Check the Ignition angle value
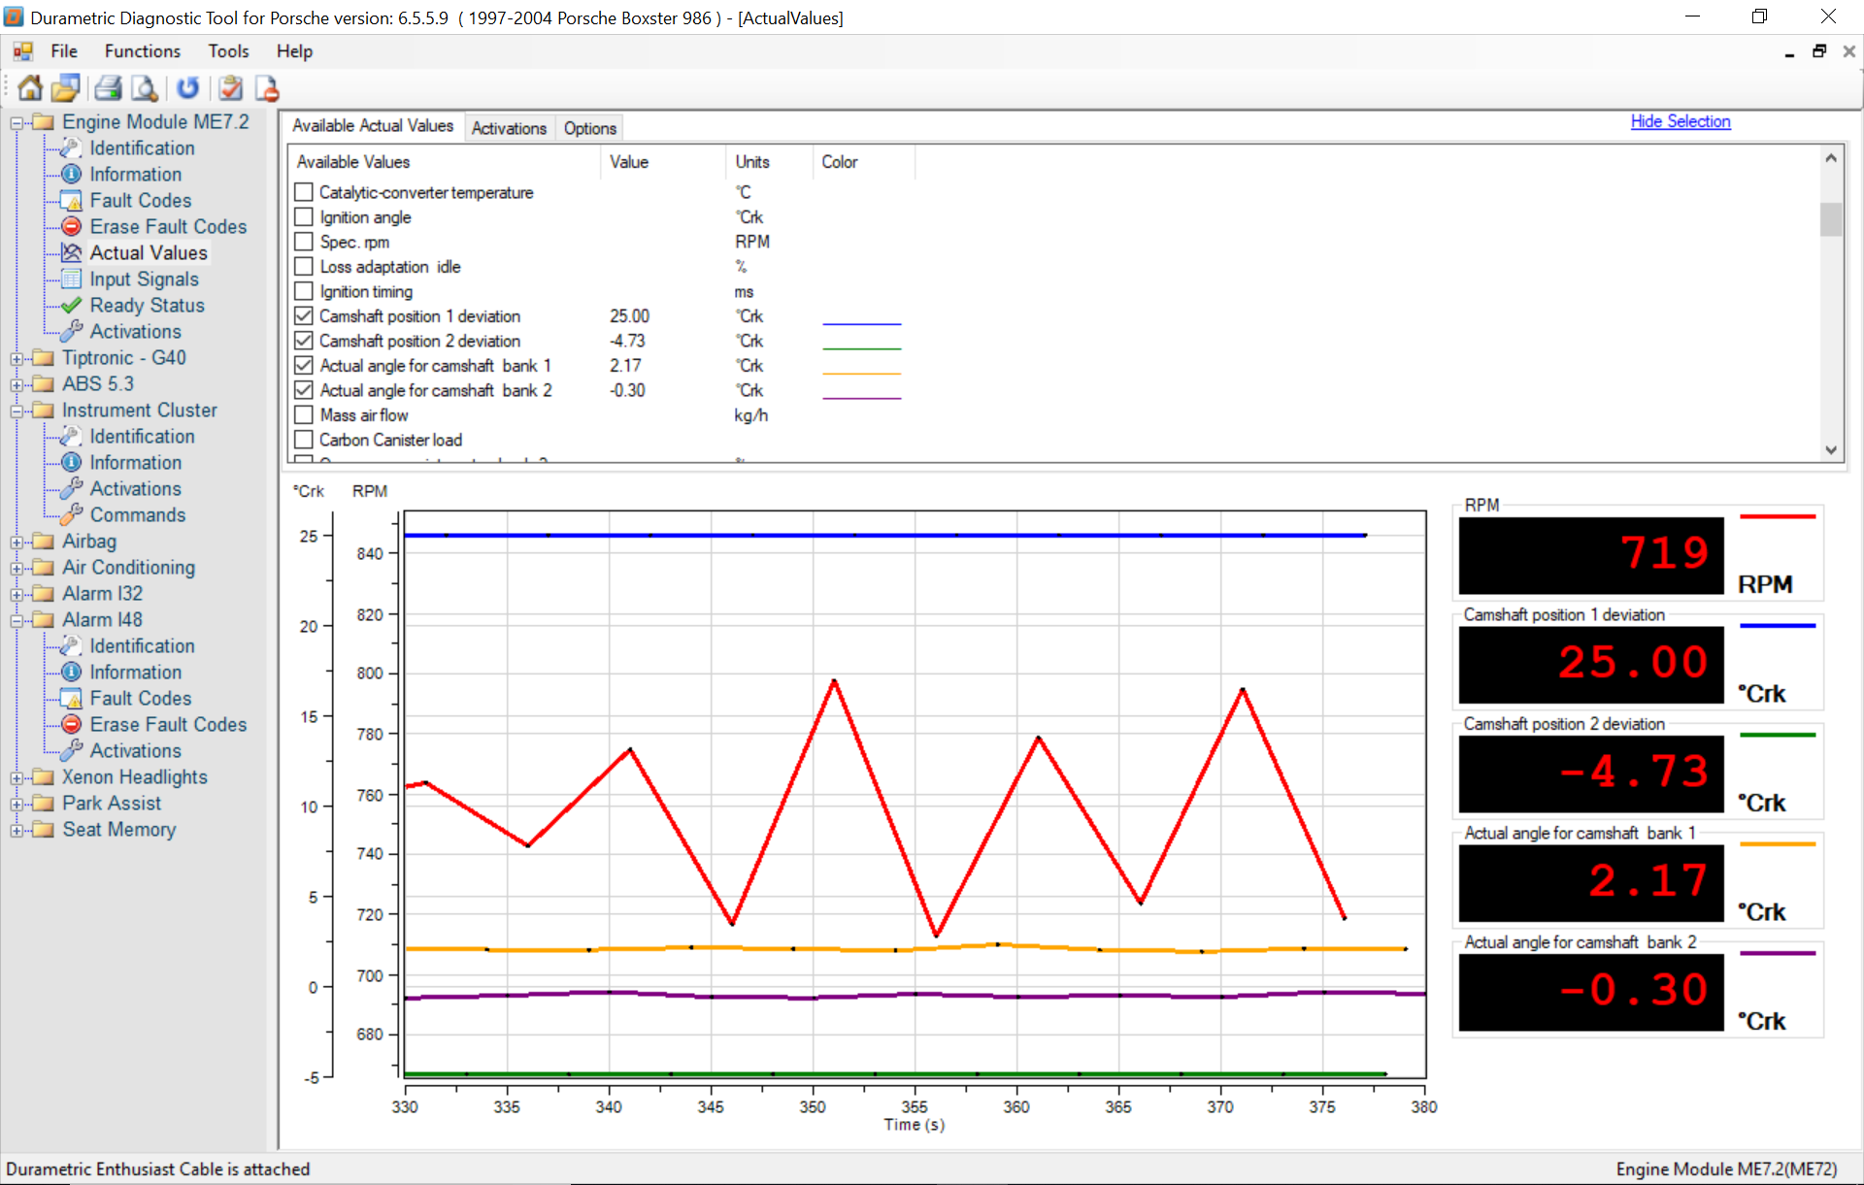Screen dimensions: 1864x1185 tap(304, 217)
